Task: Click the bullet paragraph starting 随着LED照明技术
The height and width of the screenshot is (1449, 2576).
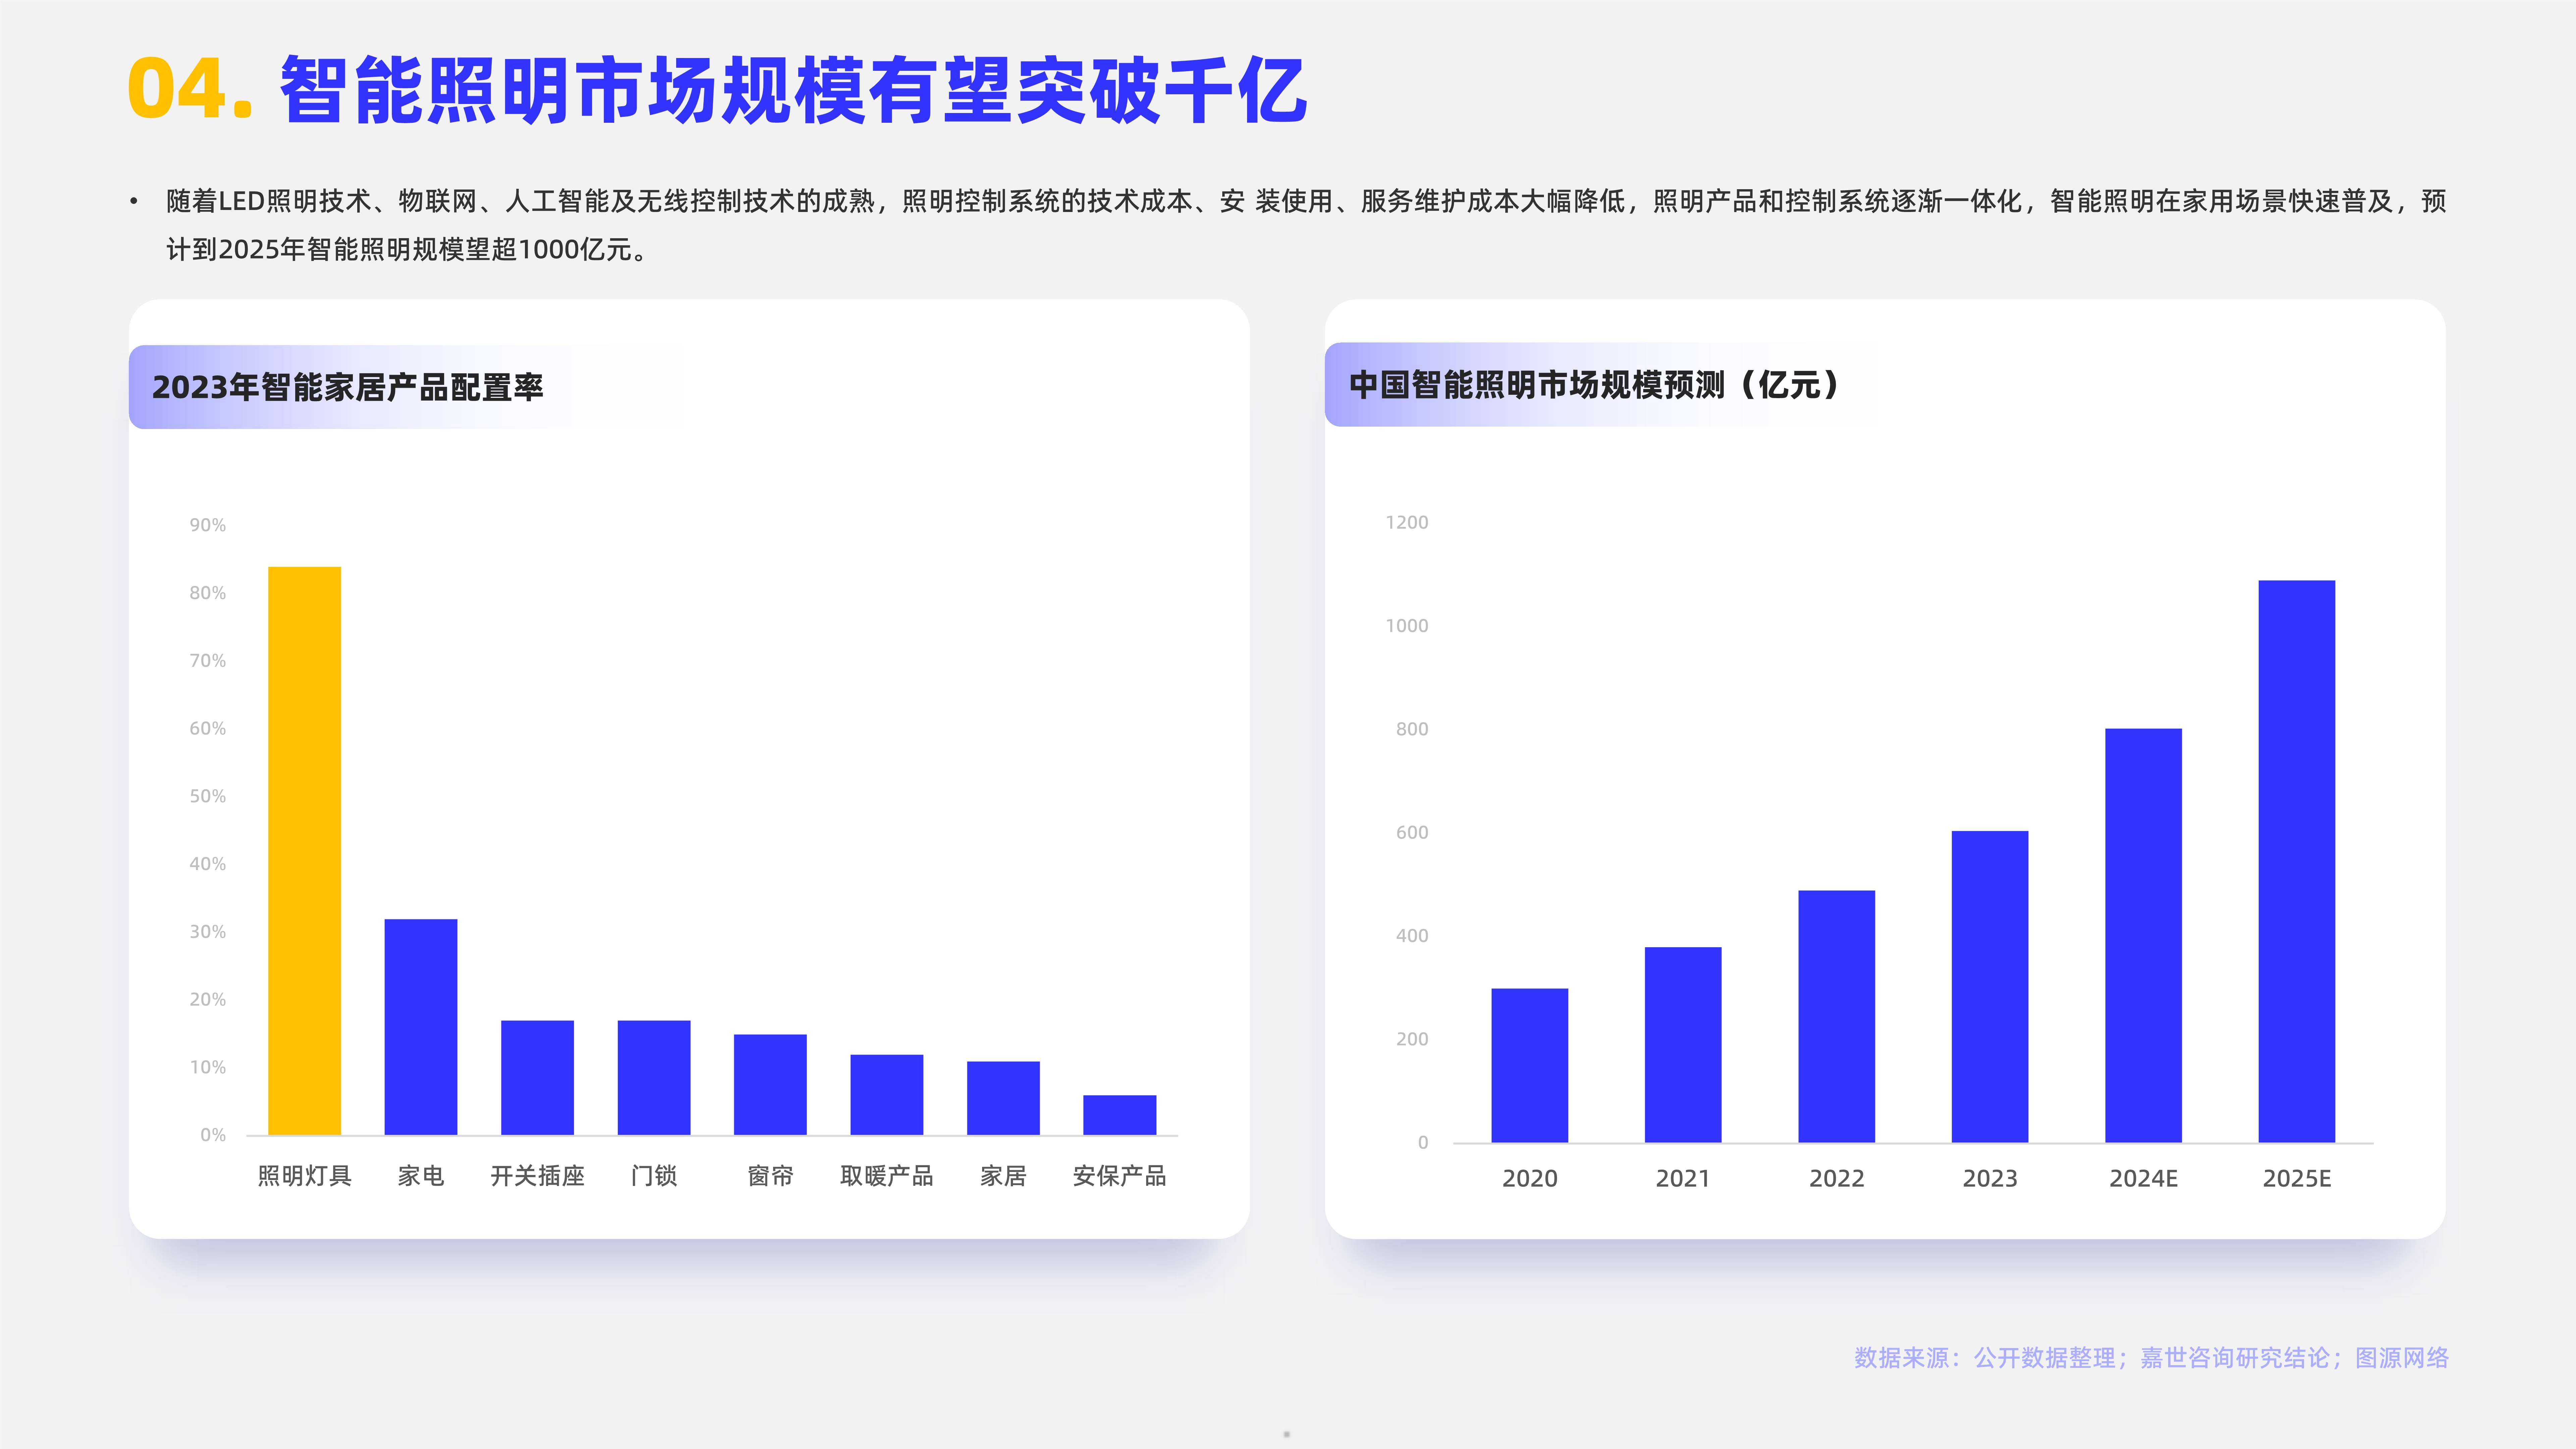Action: (x=1306, y=225)
